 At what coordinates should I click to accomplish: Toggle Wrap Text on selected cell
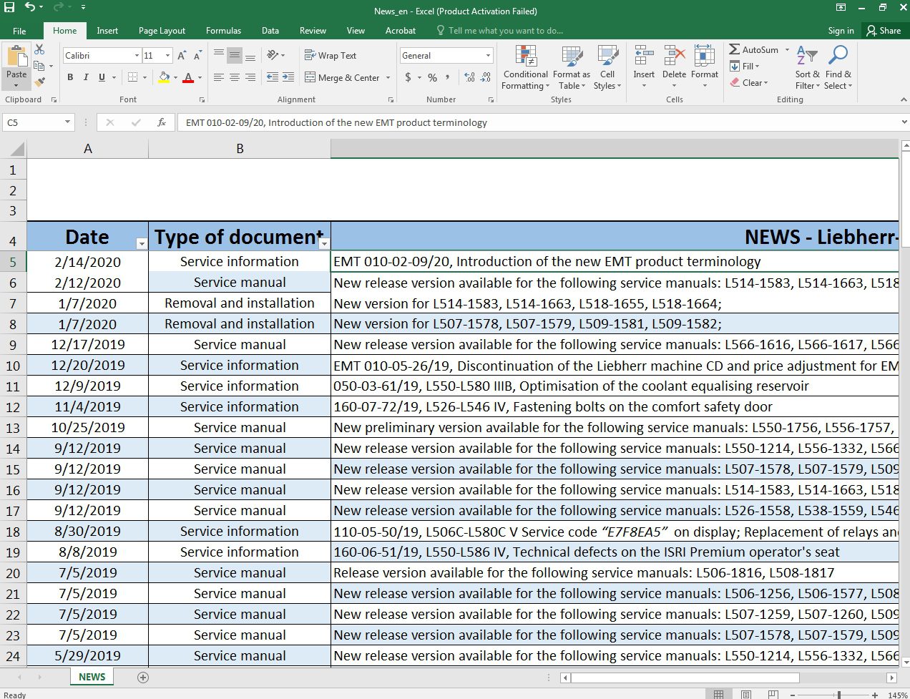(331, 55)
